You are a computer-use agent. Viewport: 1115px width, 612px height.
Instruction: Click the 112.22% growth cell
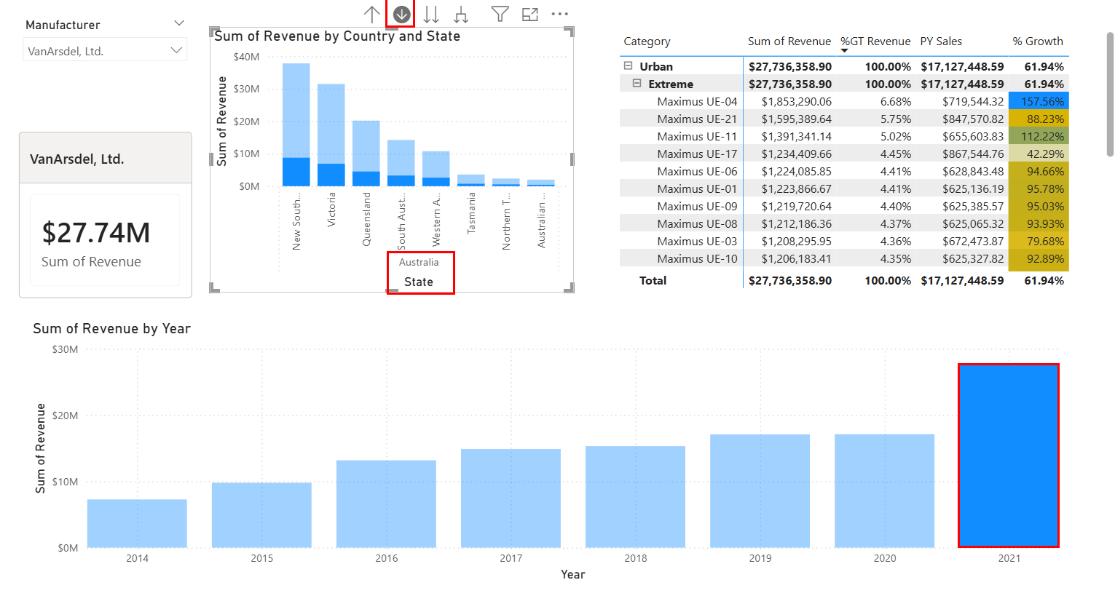1039,136
